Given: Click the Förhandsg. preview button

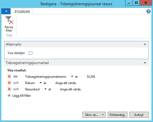Looking at the screenshot, I should click(117, 115).
